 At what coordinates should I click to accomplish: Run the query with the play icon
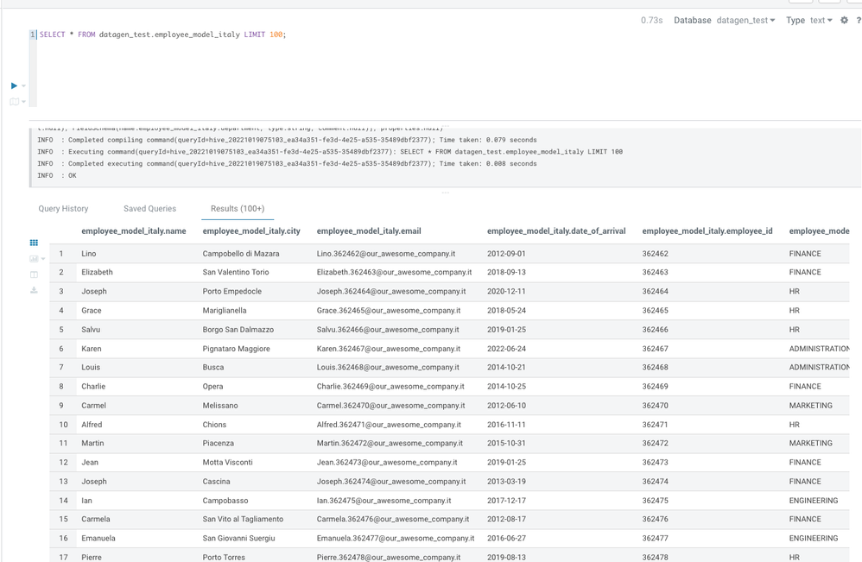(x=15, y=85)
